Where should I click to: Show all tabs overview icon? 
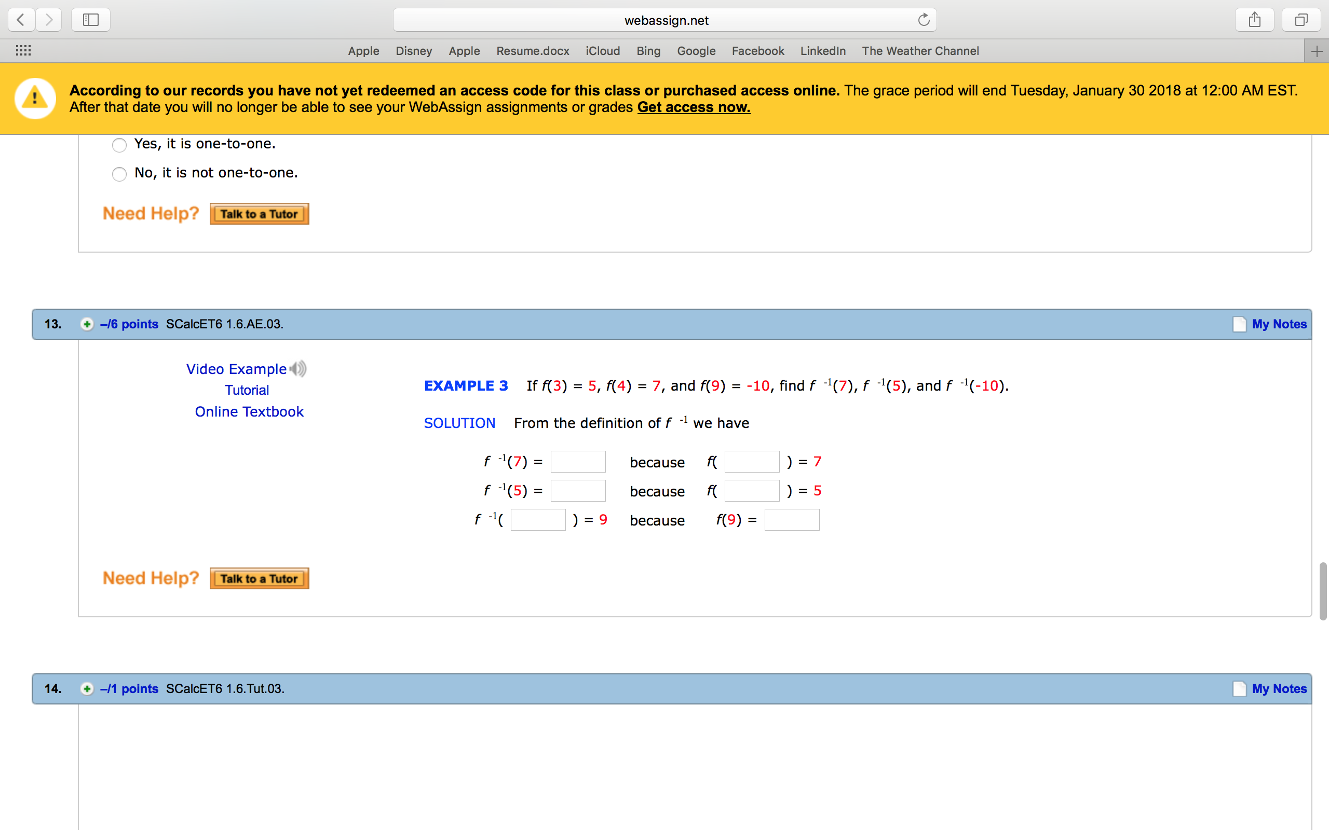point(1301,20)
